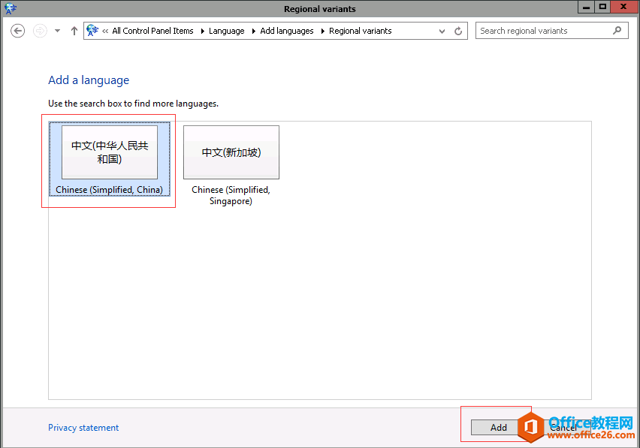Screen dimensions: 640x448
Task: Open the recent locations dropdown arrow
Action: pos(58,31)
